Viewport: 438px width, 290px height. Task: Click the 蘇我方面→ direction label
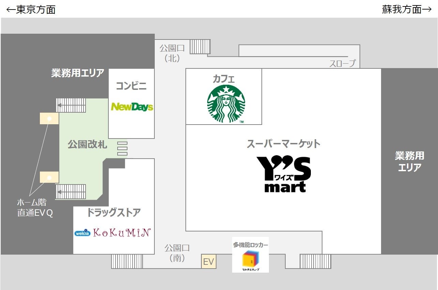(407, 9)
